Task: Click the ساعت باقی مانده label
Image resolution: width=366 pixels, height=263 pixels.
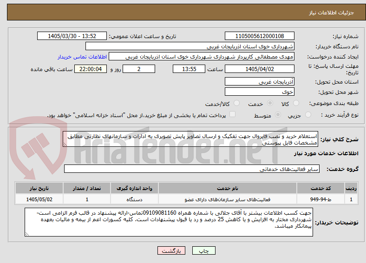Action: 52,69
